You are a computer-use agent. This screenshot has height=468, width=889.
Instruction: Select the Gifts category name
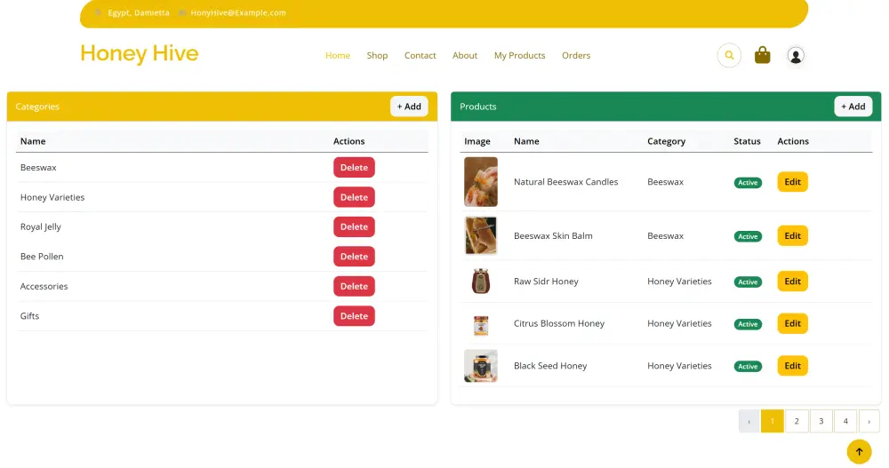tap(29, 316)
